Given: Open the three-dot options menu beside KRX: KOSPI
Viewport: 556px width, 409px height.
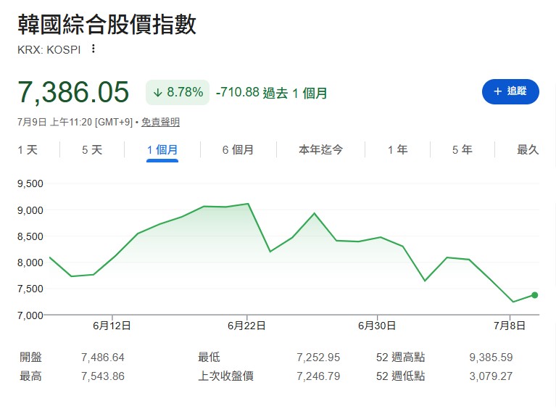Looking at the screenshot, I should click(x=94, y=49).
